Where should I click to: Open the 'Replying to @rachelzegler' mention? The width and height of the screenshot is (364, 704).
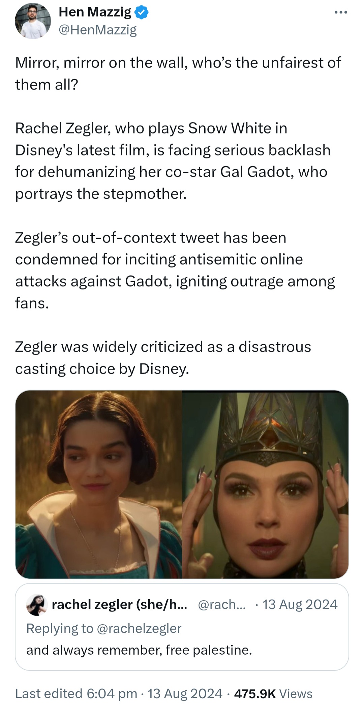coord(104,628)
